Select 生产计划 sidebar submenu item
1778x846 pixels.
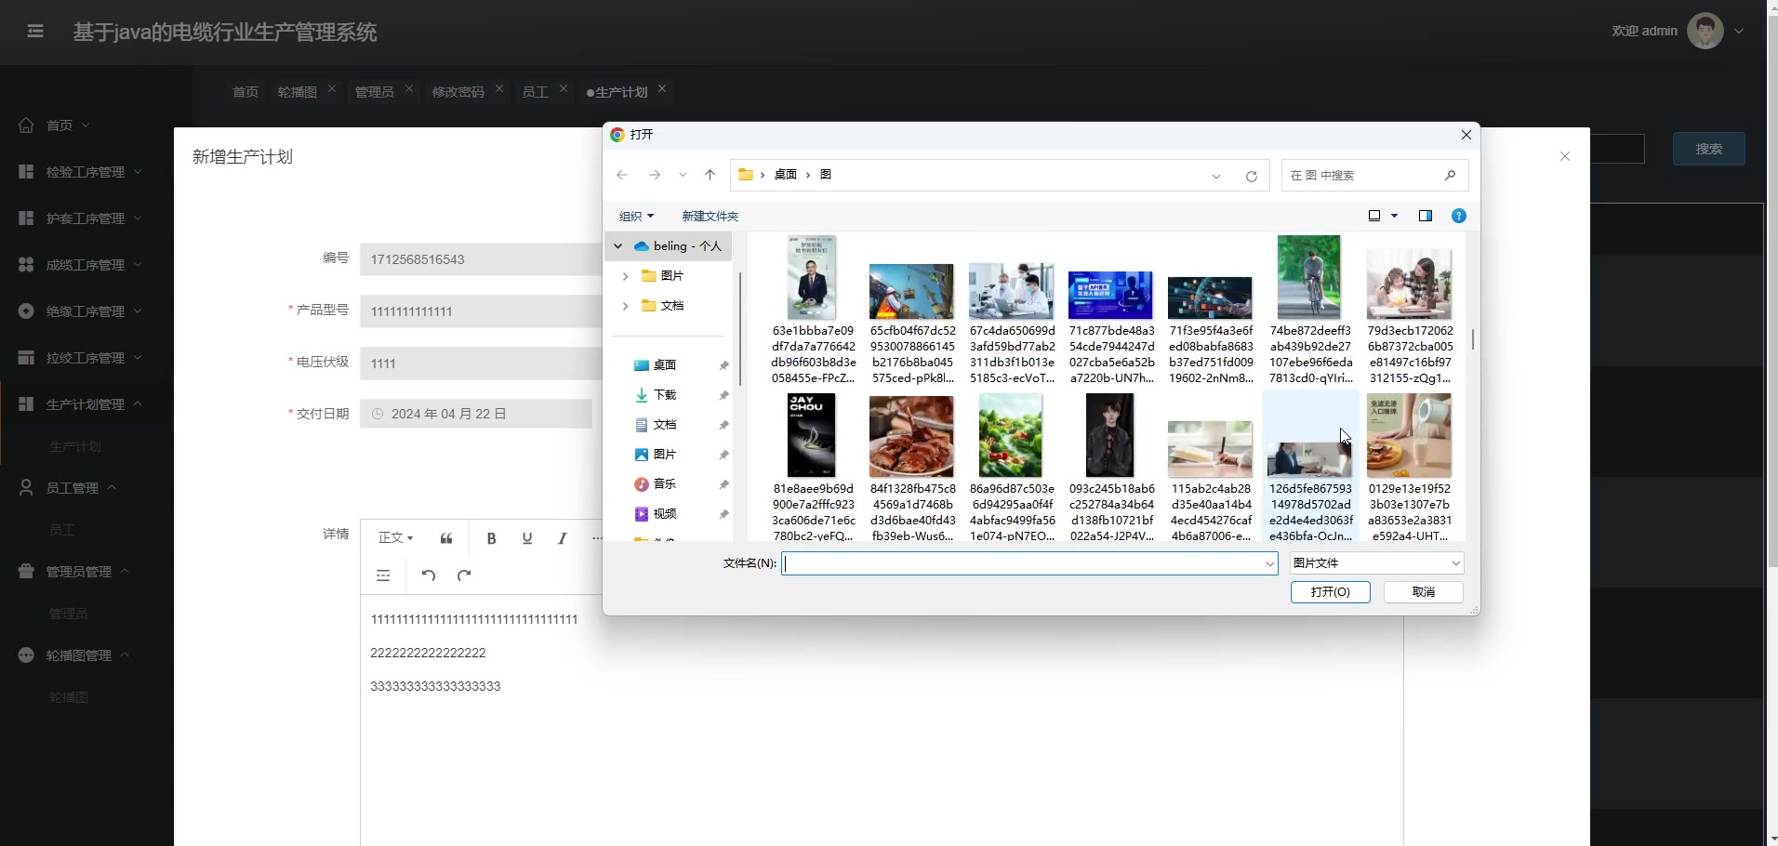coord(75,447)
